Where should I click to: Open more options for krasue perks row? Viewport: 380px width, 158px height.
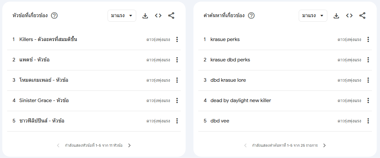tap(368, 39)
